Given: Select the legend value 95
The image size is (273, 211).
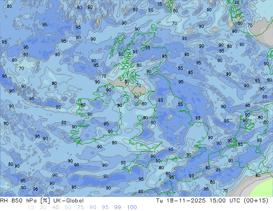Looking at the screenshot, I should (x=105, y=208).
